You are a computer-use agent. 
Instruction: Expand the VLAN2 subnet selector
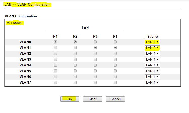pos(152,53)
